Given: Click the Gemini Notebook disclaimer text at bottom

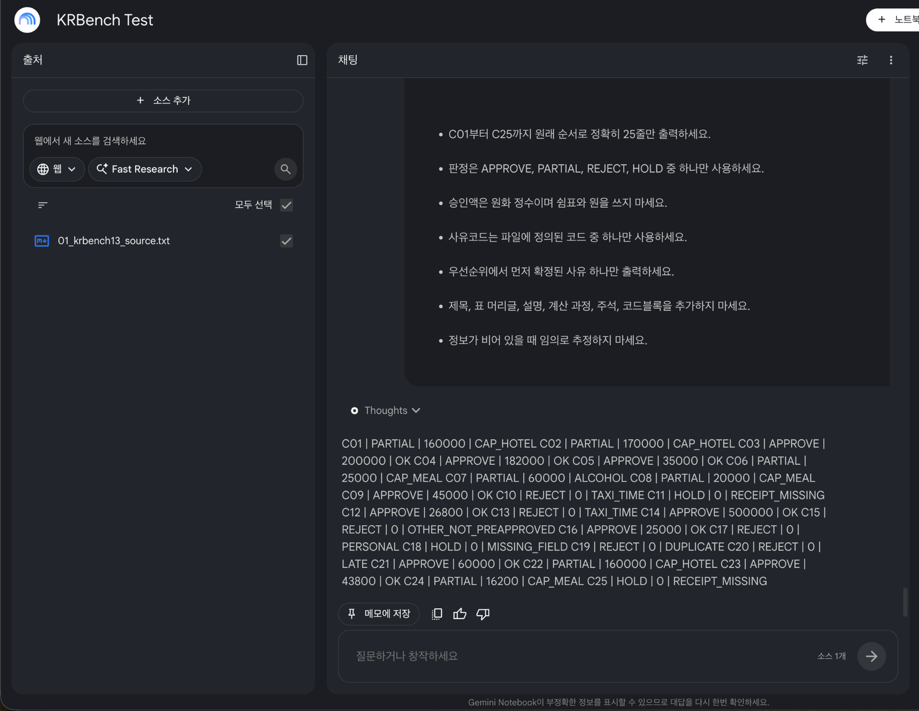Looking at the screenshot, I should coord(619,702).
